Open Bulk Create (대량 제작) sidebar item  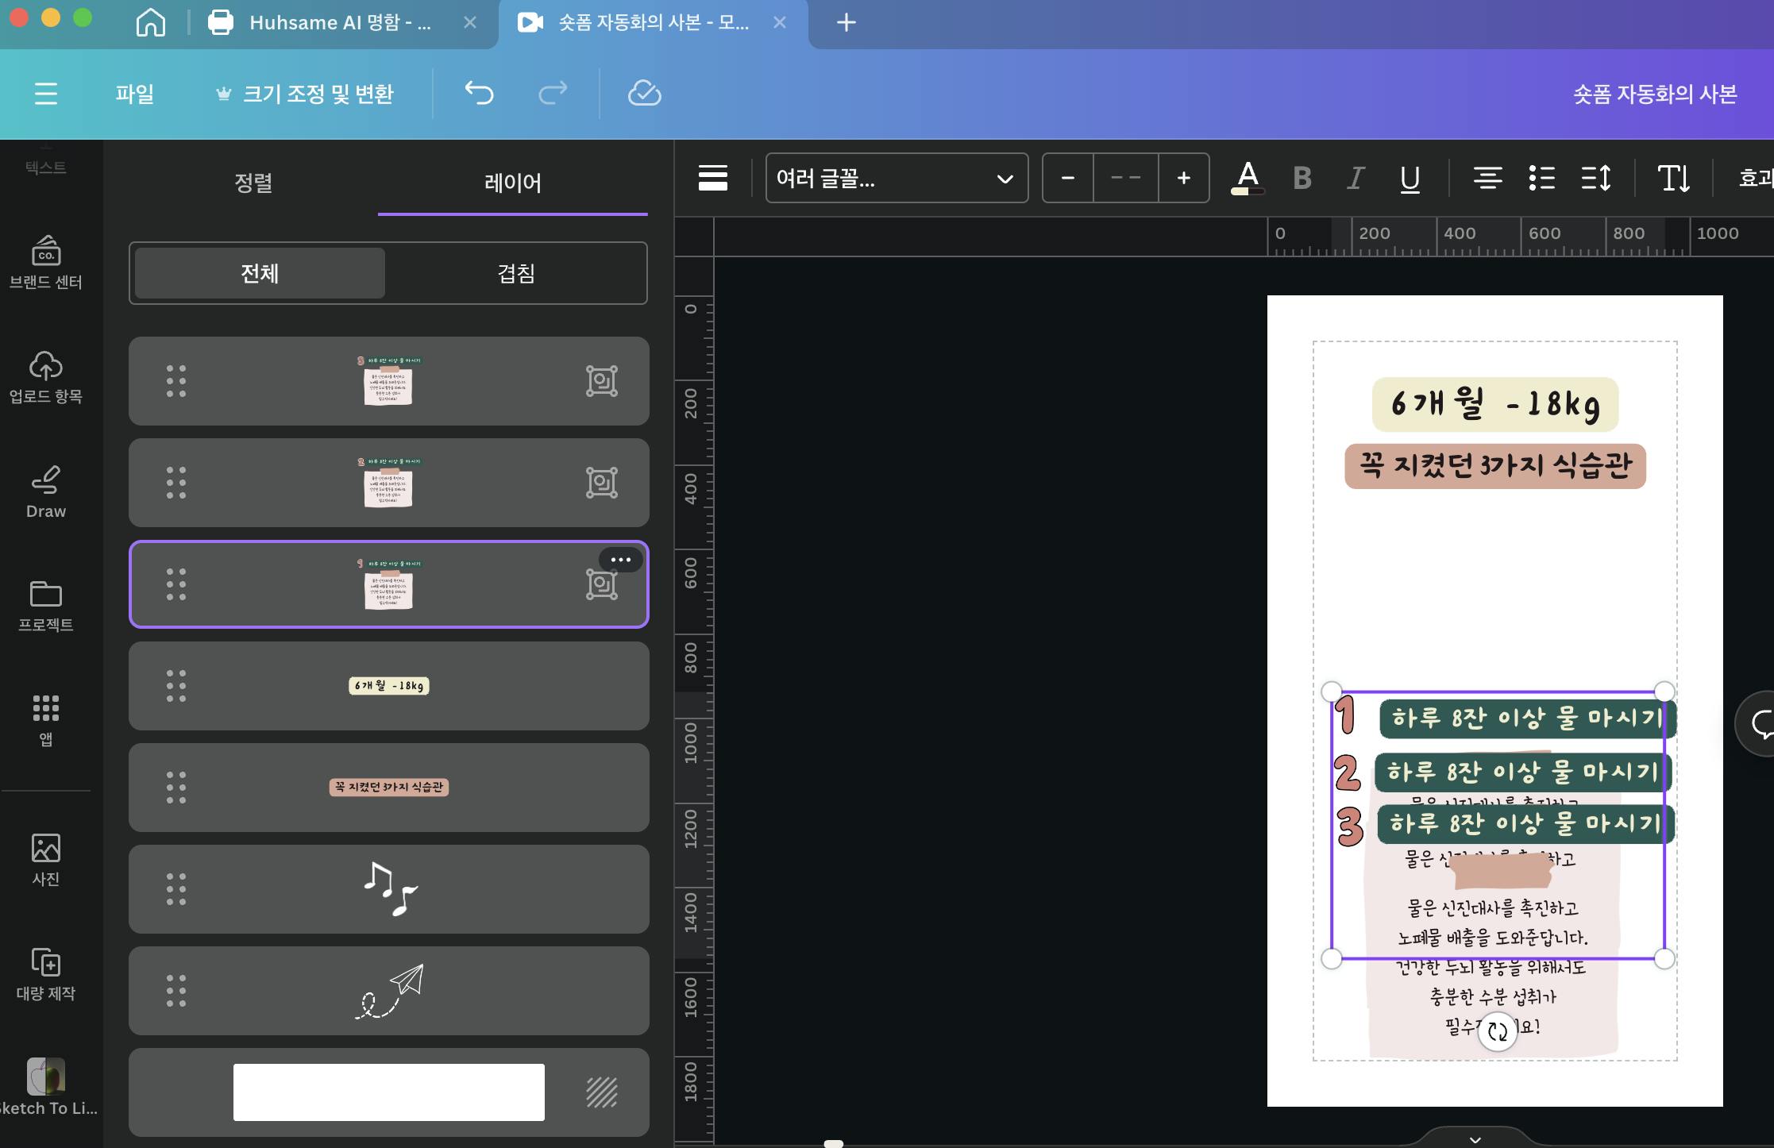tap(46, 975)
